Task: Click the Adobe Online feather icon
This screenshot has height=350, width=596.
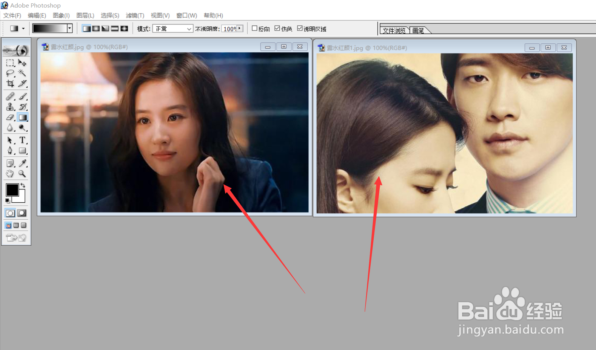Action: 16,50
